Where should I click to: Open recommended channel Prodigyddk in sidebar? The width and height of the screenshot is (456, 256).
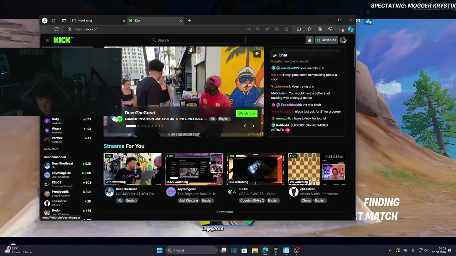tap(68, 193)
